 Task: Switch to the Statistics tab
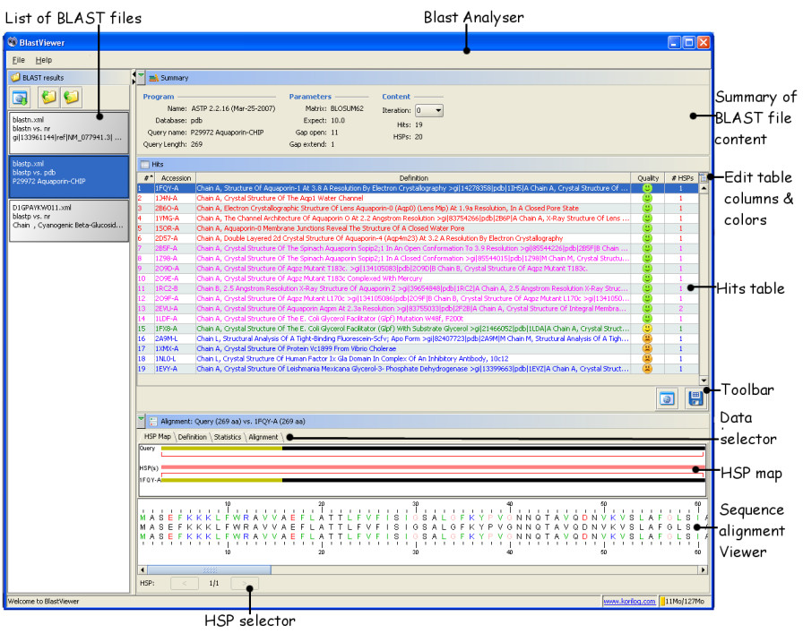pyautogui.click(x=228, y=437)
